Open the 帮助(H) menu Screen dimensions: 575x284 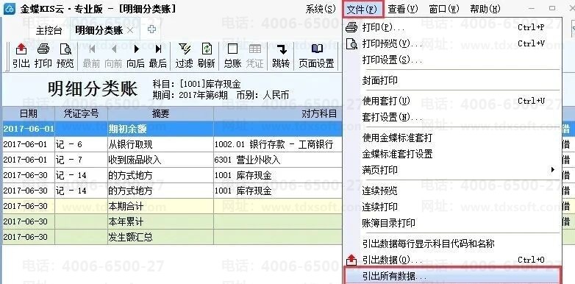click(485, 8)
